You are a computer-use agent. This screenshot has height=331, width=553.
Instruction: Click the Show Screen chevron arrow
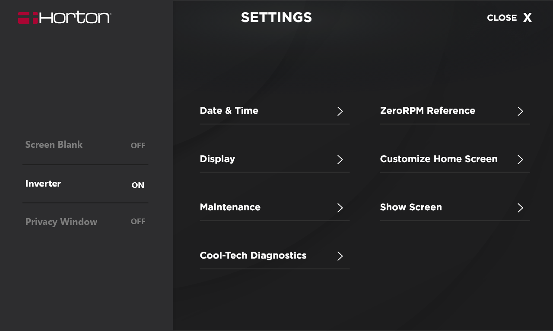coord(520,208)
